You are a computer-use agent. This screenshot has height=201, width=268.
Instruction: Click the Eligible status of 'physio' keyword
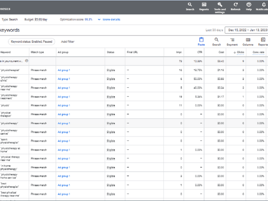point(111,105)
